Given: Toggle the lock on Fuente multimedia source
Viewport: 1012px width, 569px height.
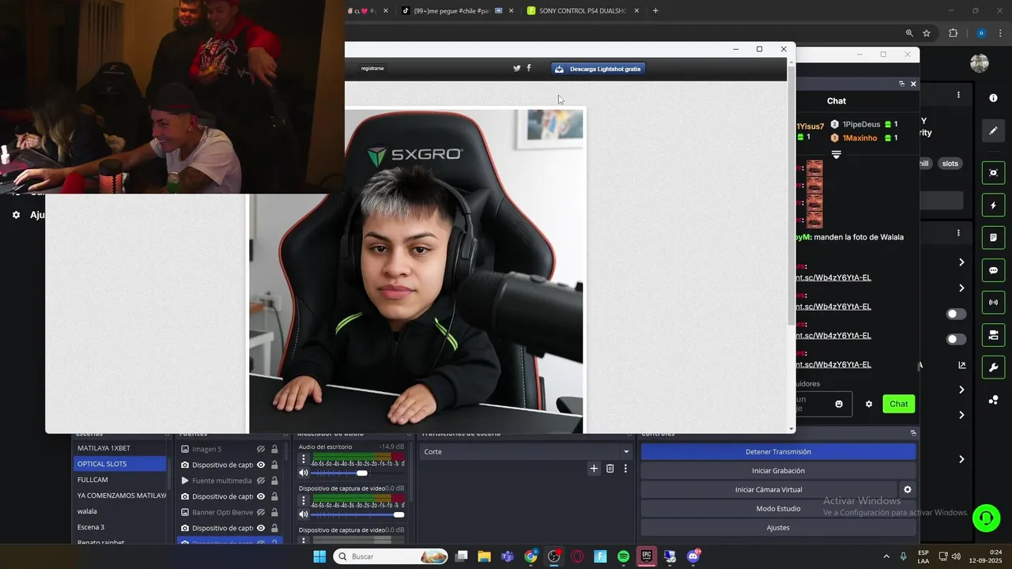Looking at the screenshot, I should click(274, 480).
